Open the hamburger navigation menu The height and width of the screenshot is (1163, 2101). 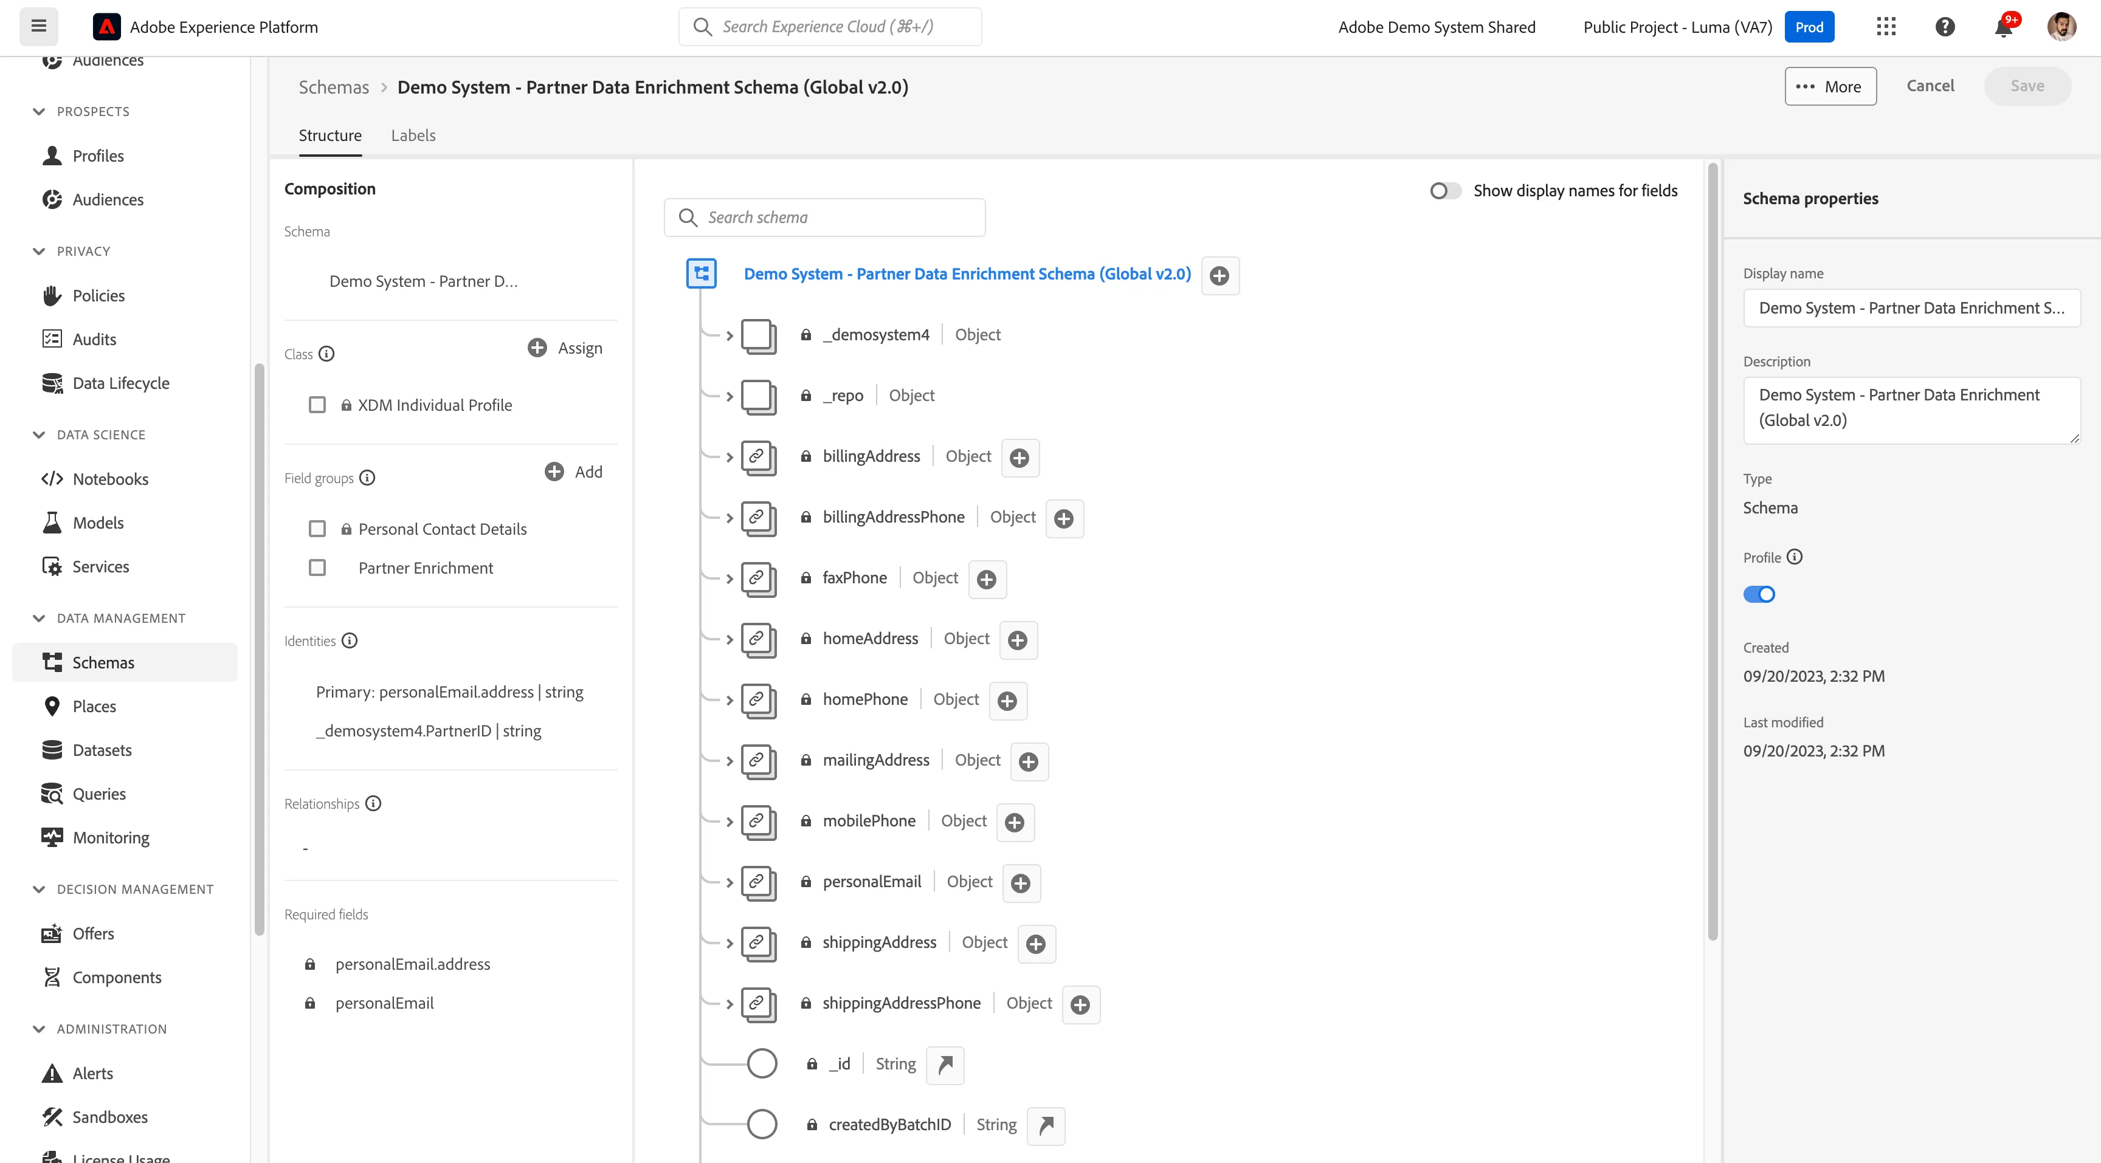pos(38,26)
